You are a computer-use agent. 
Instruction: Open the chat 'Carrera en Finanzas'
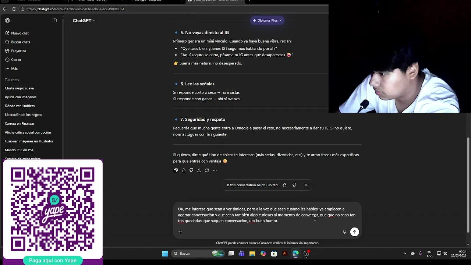pos(20,124)
